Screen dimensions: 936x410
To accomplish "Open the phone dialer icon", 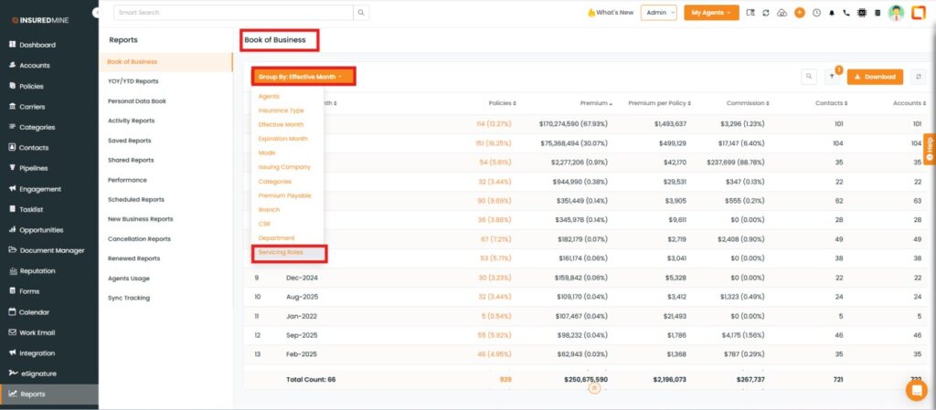I will pos(846,13).
